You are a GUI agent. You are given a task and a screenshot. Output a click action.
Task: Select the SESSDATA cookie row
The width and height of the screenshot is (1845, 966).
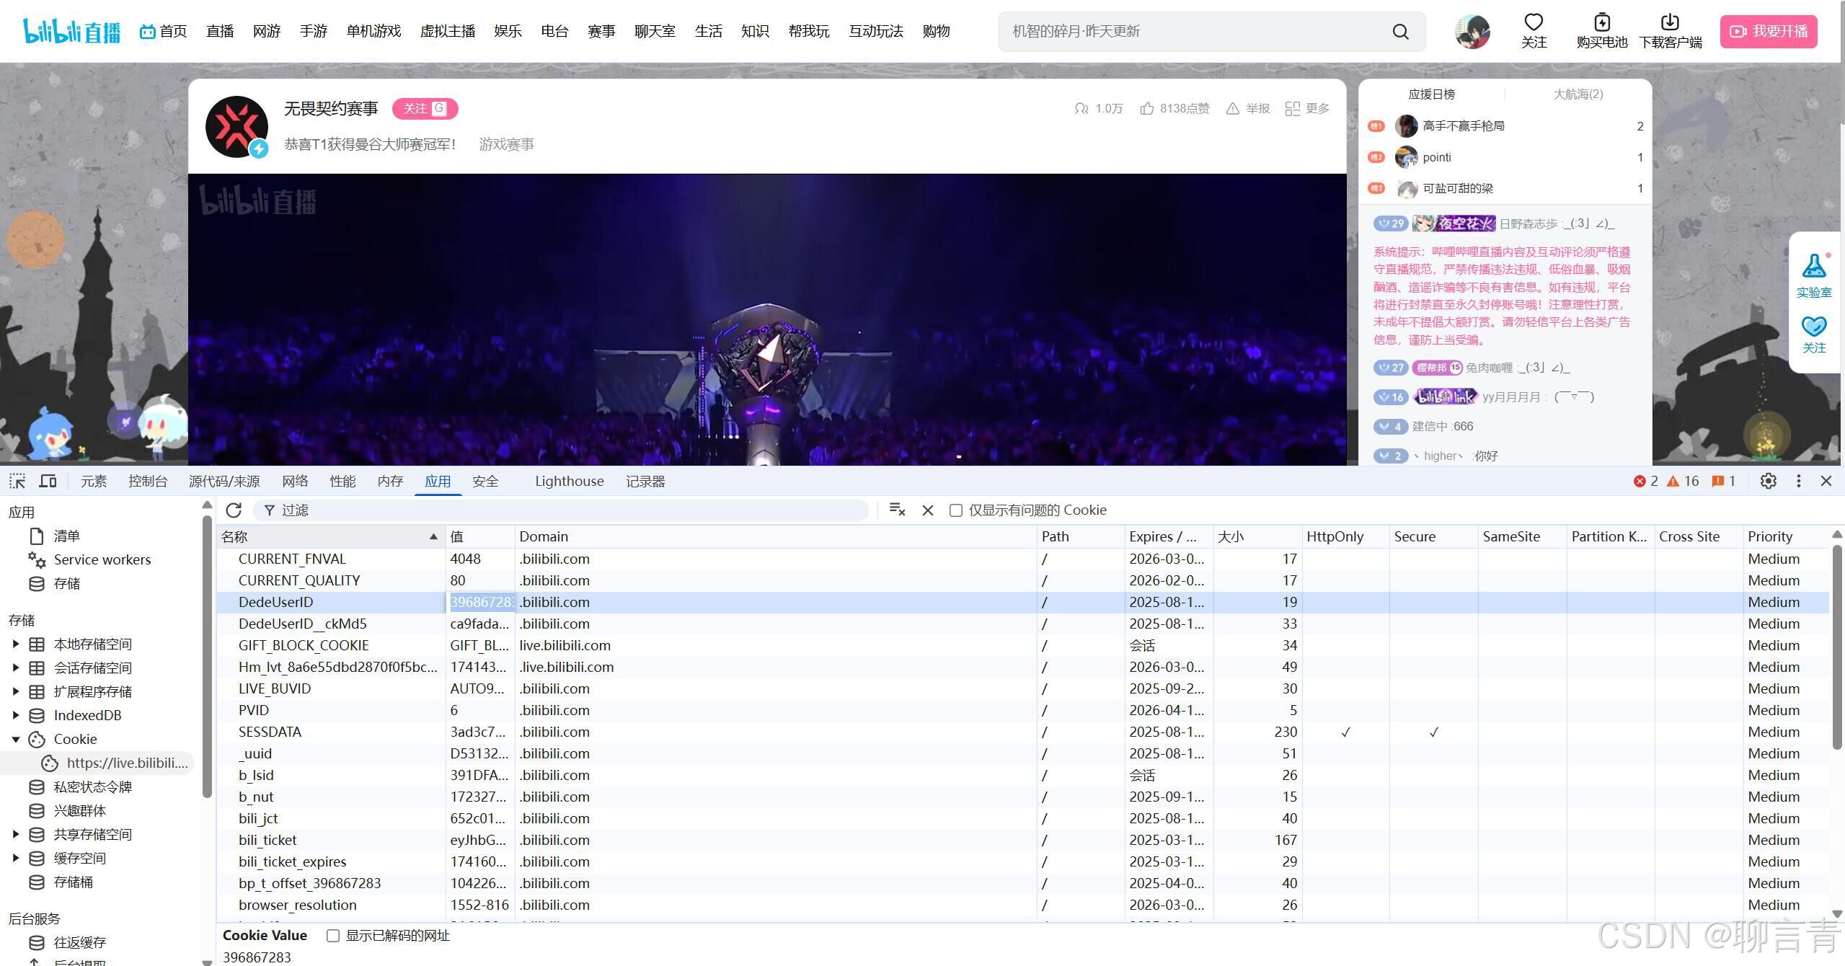click(x=270, y=732)
